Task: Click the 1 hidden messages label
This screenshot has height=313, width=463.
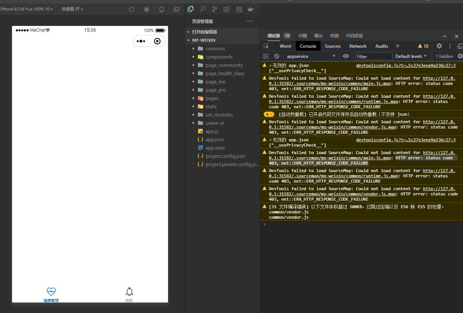Action: point(445,56)
